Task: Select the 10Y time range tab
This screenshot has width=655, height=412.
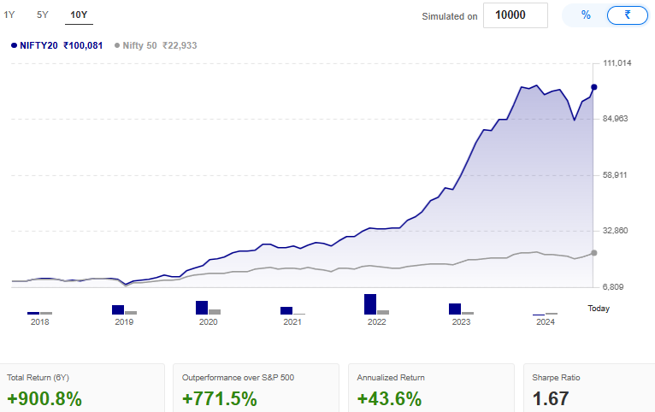Action: point(79,15)
